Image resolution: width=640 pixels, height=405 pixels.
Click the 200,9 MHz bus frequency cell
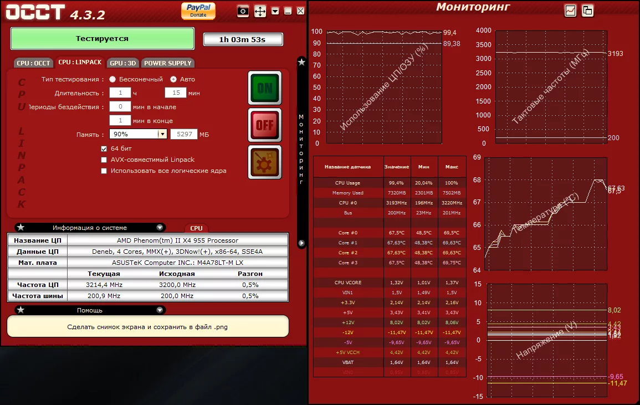tap(104, 296)
